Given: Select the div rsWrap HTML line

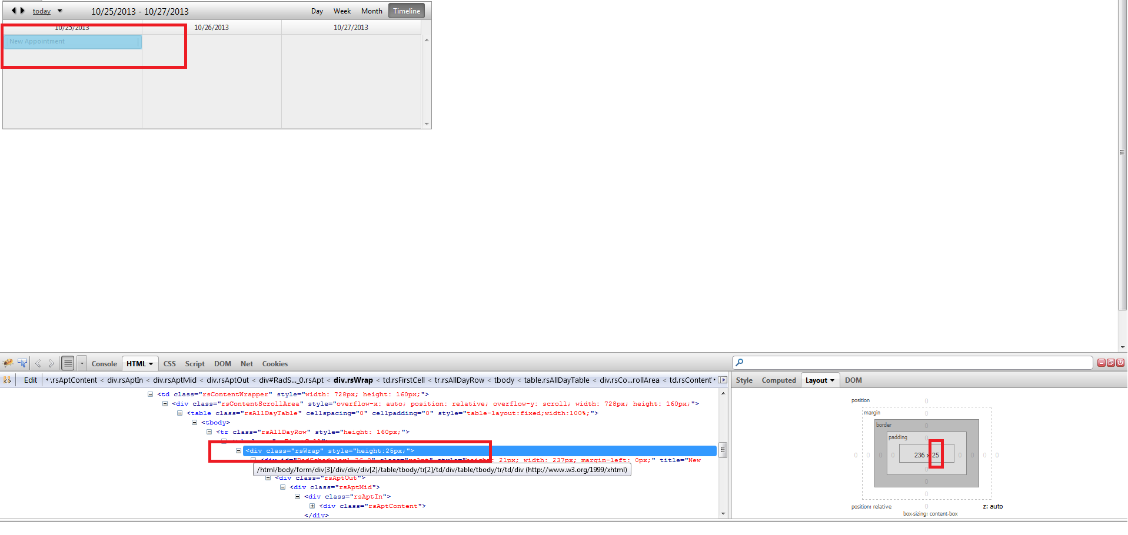Looking at the screenshot, I should [x=480, y=451].
